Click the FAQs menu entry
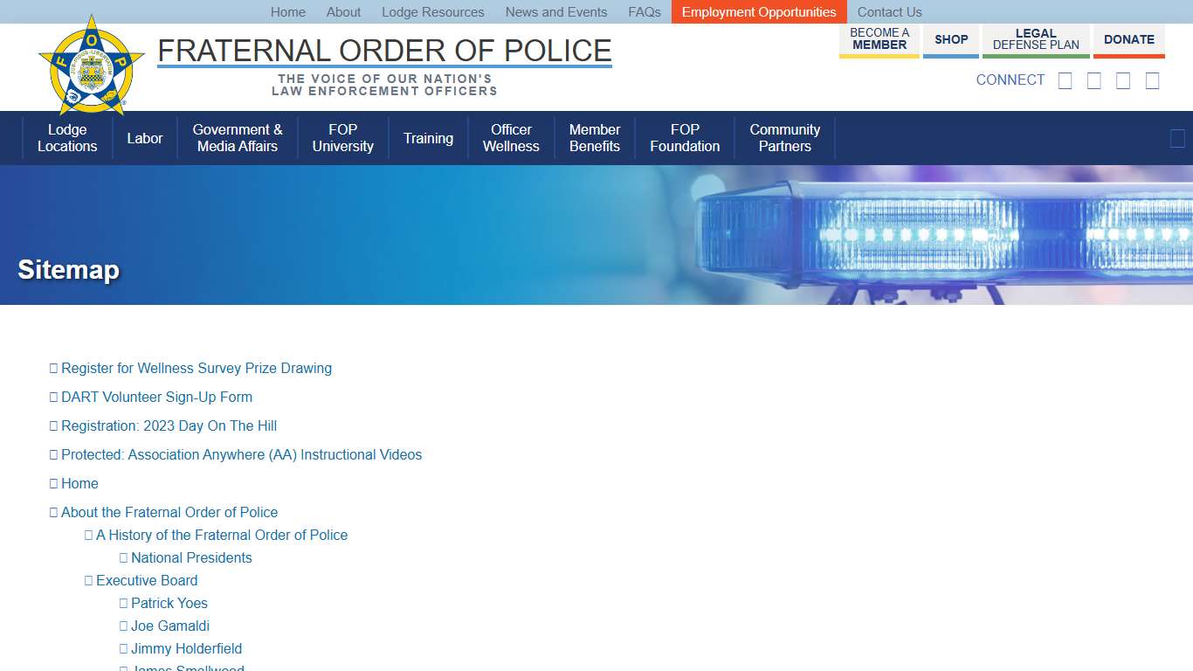The height and width of the screenshot is (671, 1193). point(644,11)
